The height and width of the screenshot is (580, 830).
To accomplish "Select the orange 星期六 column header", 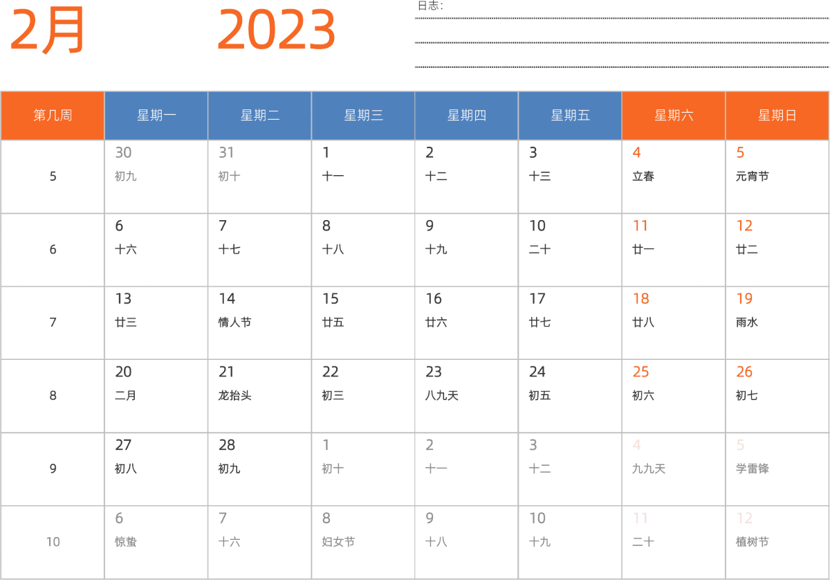I will 674,116.
